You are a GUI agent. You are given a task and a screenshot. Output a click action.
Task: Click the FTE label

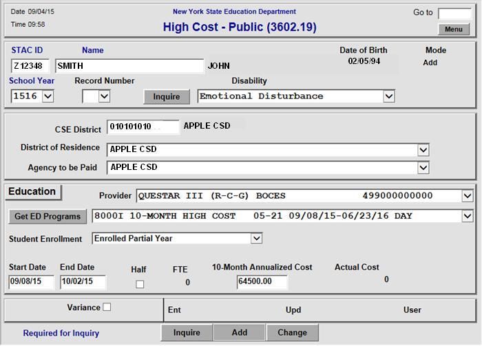[x=180, y=269]
